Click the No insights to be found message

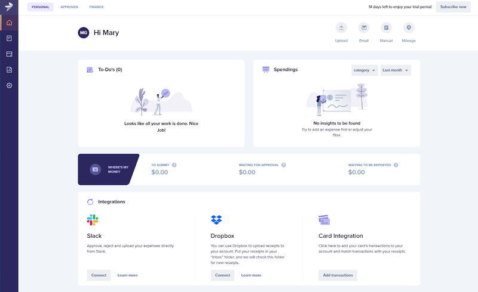(x=337, y=123)
